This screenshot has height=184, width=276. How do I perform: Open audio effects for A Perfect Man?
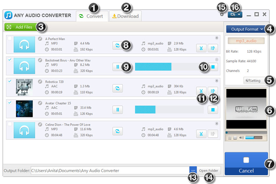click(x=213, y=48)
